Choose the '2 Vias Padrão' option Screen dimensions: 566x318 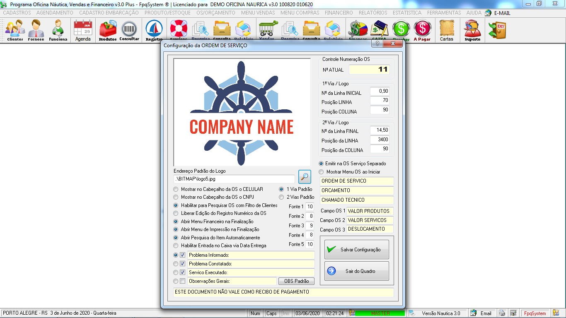coord(281,198)
